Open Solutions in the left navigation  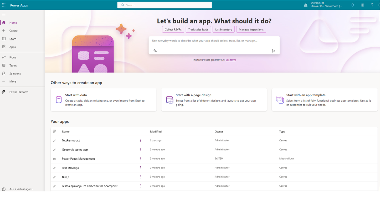click(x=15, y=74)
